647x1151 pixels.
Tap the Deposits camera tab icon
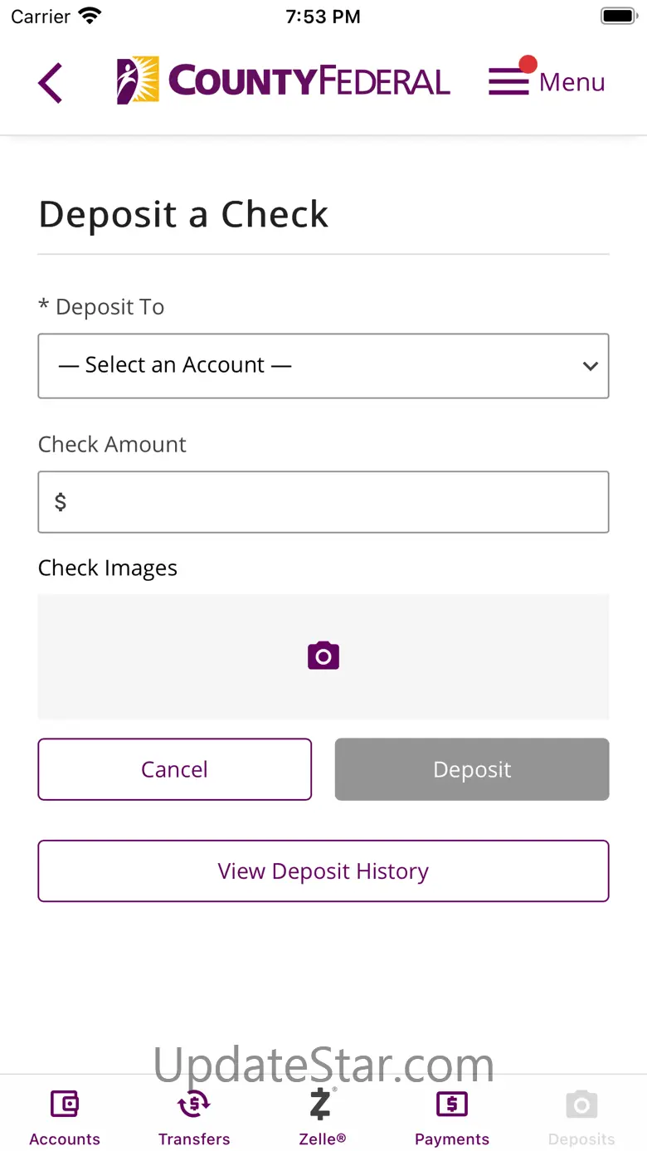click(581, 1105)
